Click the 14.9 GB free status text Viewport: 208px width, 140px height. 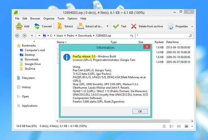pyautogui.click(x=26, y=126)
